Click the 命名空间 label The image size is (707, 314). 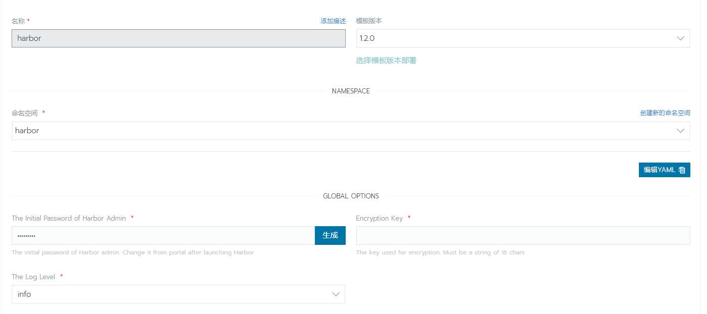(x=25, y=113)
